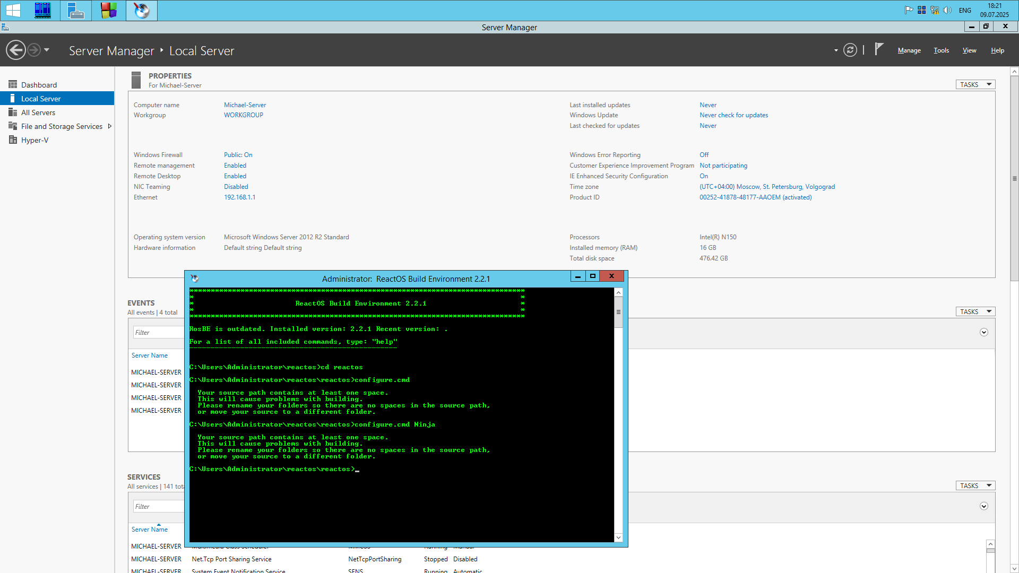The image size is (1019, 573).
Task: Click Windows Firewall 'Public: On' setting
Action: point(238,155)
